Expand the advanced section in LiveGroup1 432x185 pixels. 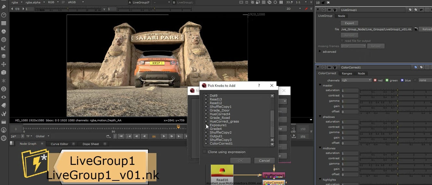tap(320, 52)
